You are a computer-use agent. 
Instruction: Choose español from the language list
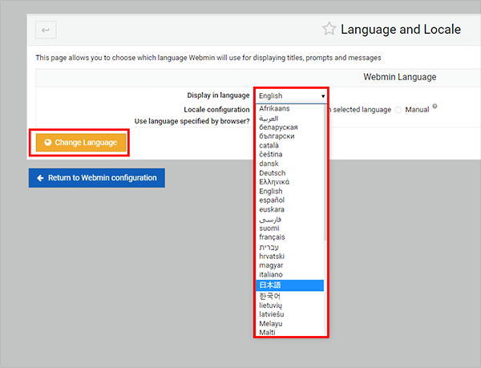[290, 200]
